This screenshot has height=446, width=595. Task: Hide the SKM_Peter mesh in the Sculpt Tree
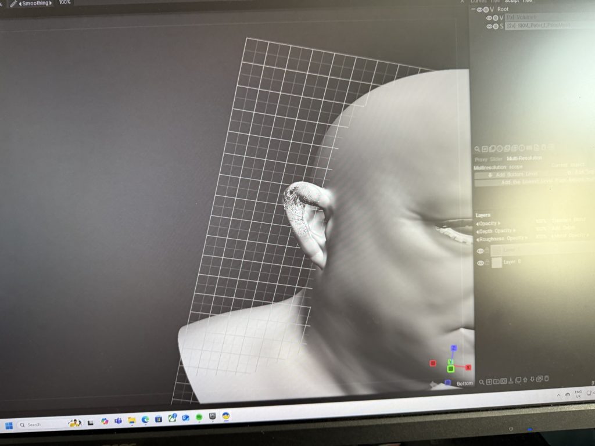point(489,26)
